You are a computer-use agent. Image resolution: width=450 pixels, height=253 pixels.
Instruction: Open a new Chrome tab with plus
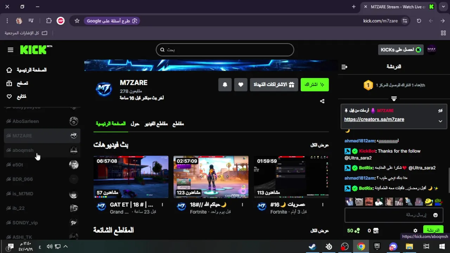click(x=354, y=7)
